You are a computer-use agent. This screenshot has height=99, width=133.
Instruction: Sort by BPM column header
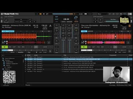(29, 55)
